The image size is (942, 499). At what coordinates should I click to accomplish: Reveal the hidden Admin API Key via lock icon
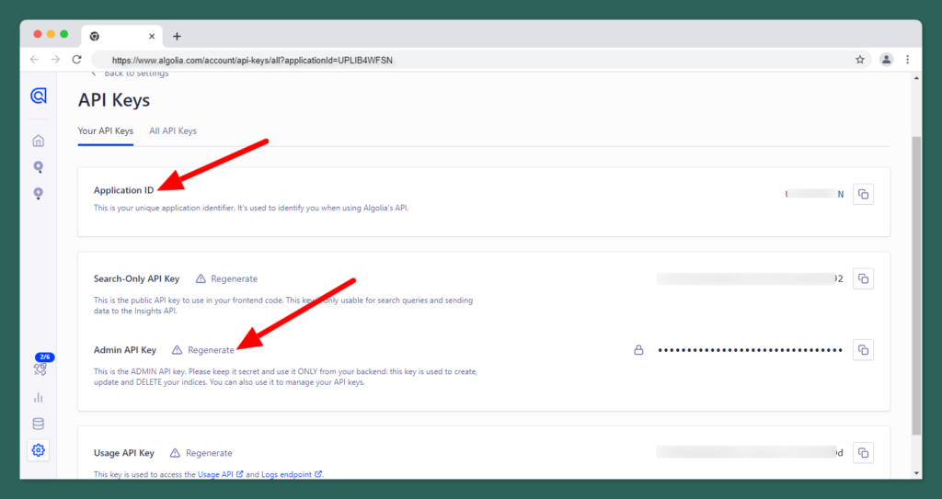(x=638, y=350)
